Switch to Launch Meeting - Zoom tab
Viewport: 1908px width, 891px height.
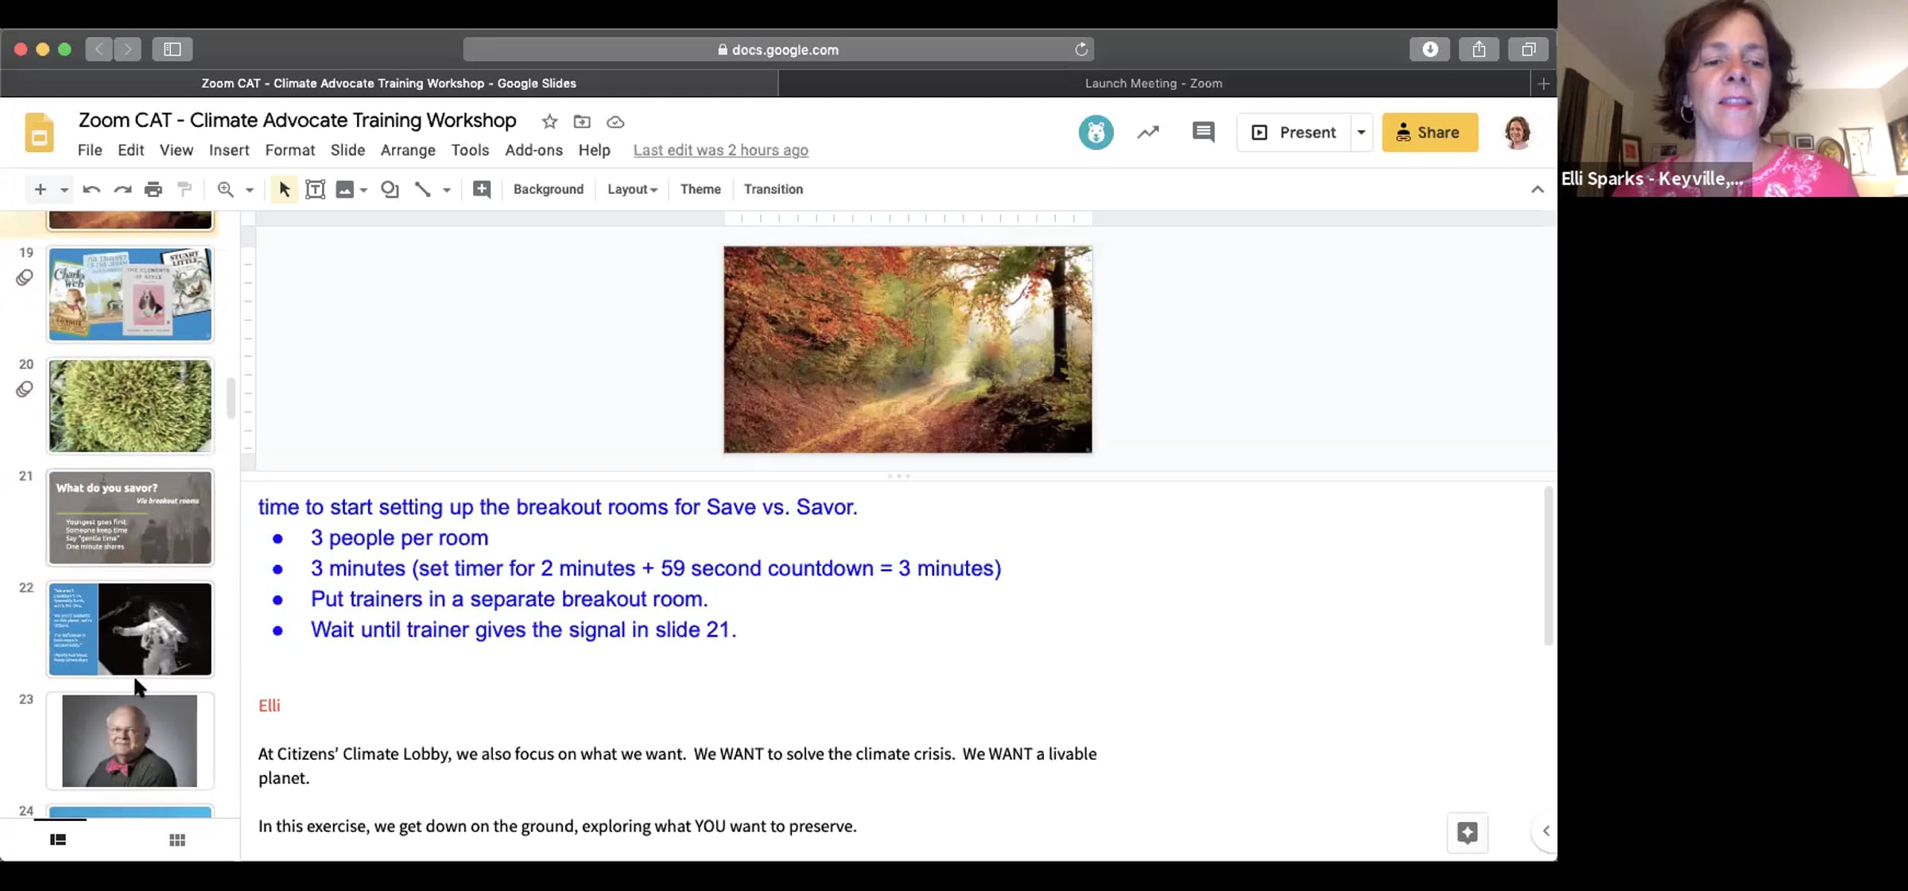click(x=1153, y=83)
